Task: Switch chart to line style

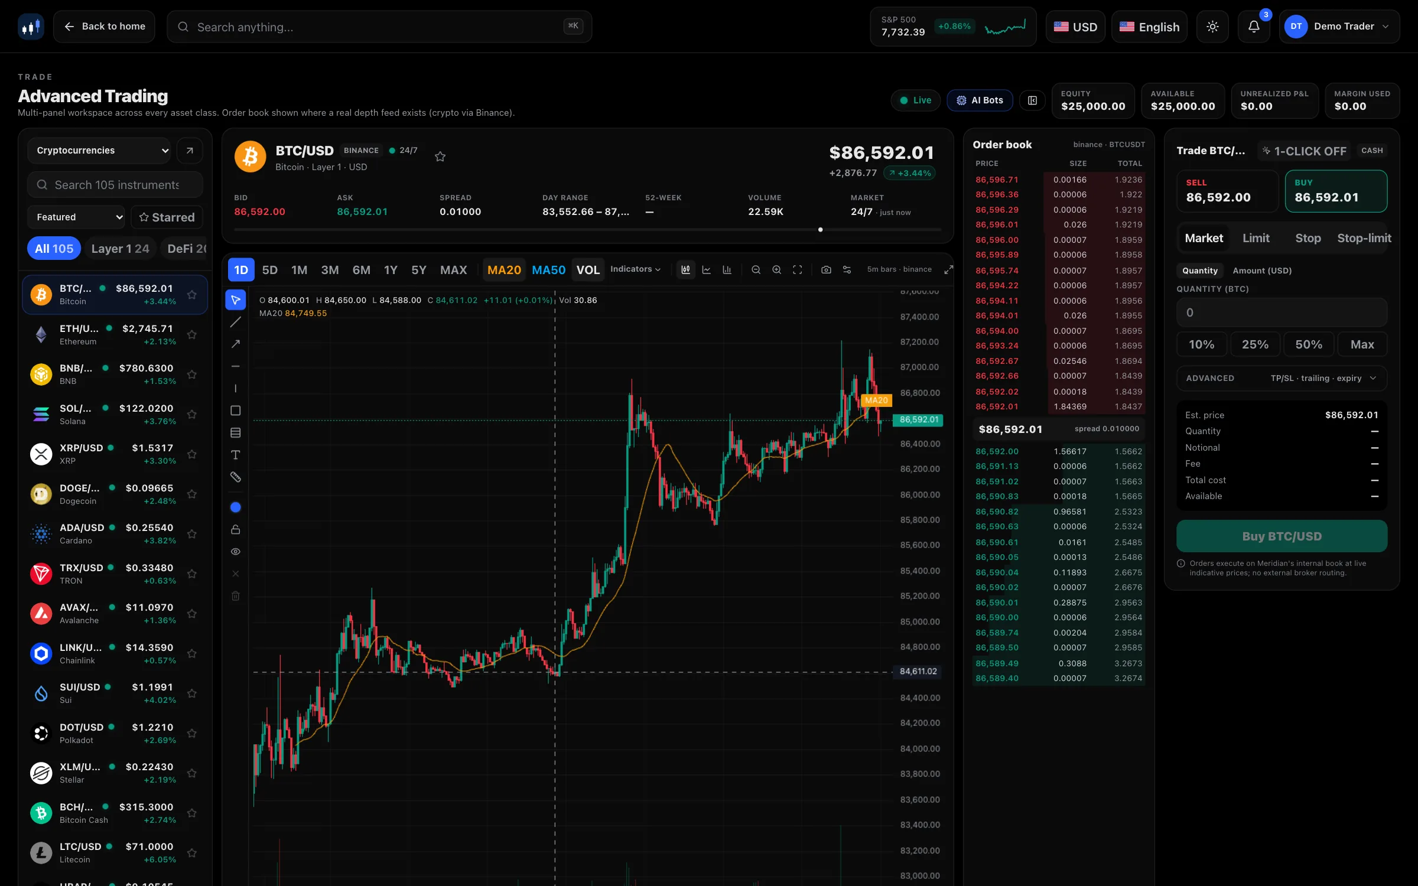Action: click(x=706, y=269)
